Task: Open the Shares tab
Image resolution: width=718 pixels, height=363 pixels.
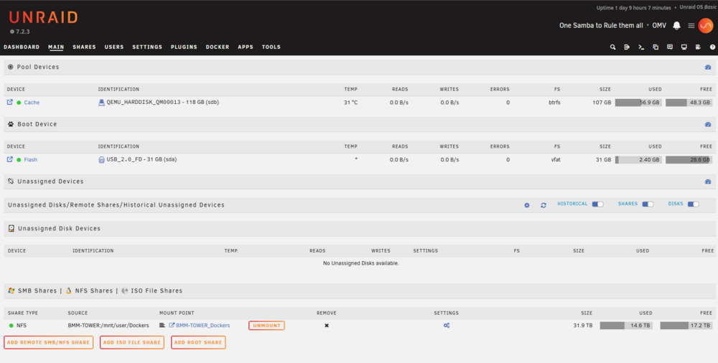Action: (84, 47)
